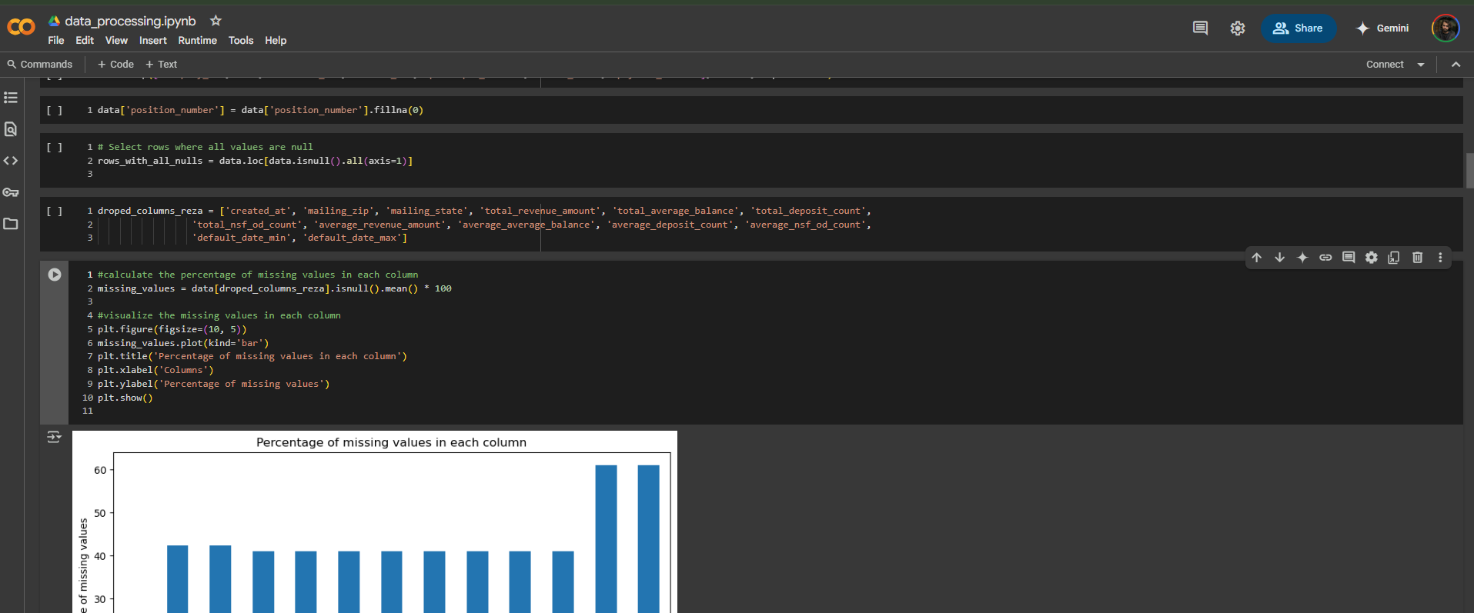Add a new Text cell
Screen dimensions: 1474x613
(x=162, y=65)
